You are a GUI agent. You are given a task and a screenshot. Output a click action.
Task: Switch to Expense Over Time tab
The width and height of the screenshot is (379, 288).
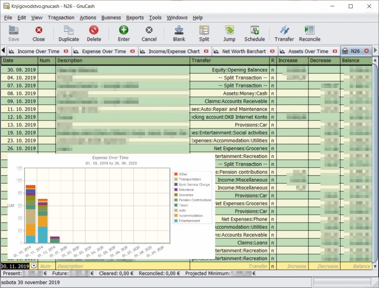point(104,51)
